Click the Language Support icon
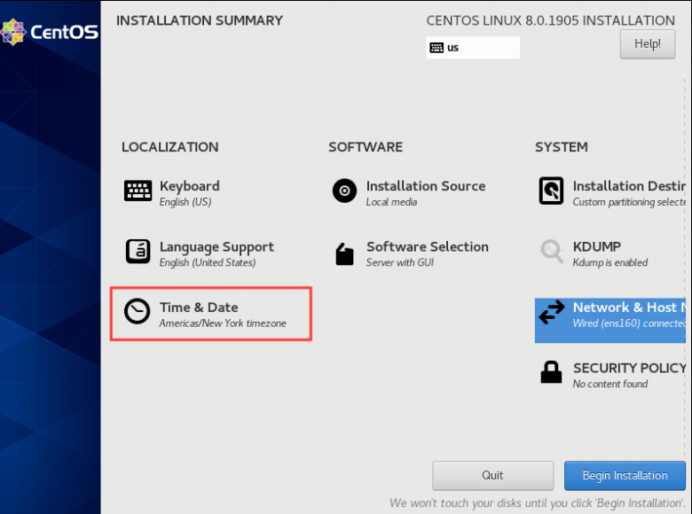 [138, 252]
